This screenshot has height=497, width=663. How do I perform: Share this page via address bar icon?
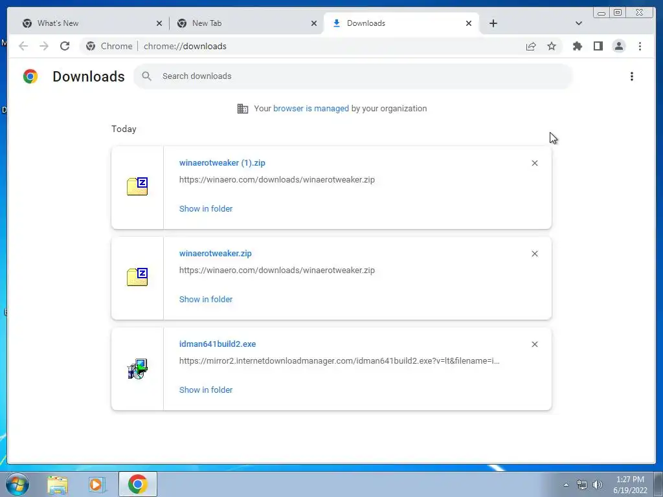tap(531, 46)
